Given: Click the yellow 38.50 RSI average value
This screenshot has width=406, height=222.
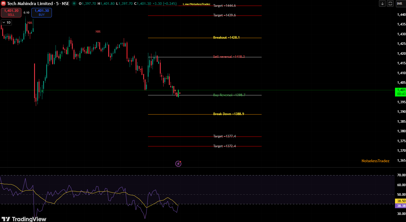Looking at the screenshot, I should (400, 201).
